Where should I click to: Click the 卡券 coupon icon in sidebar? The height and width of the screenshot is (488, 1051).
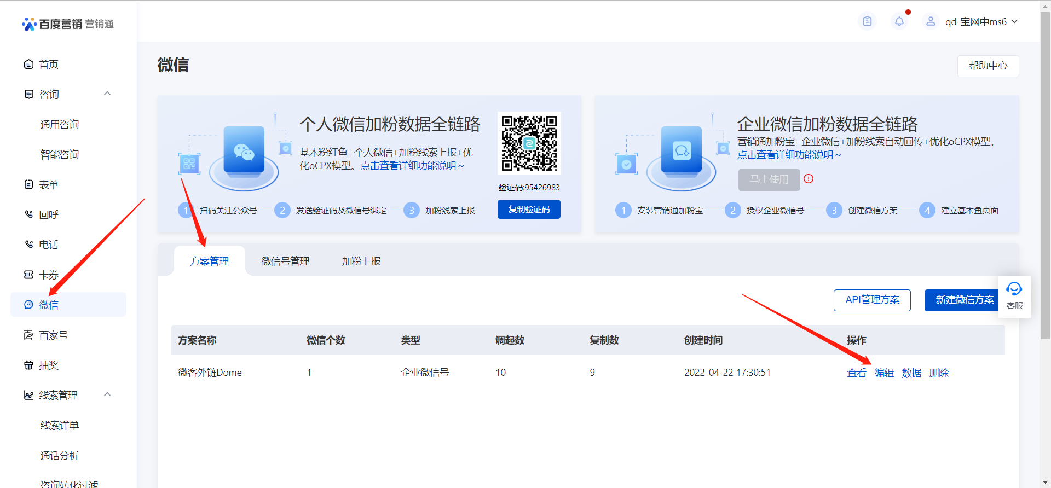(x=29, y=275)
